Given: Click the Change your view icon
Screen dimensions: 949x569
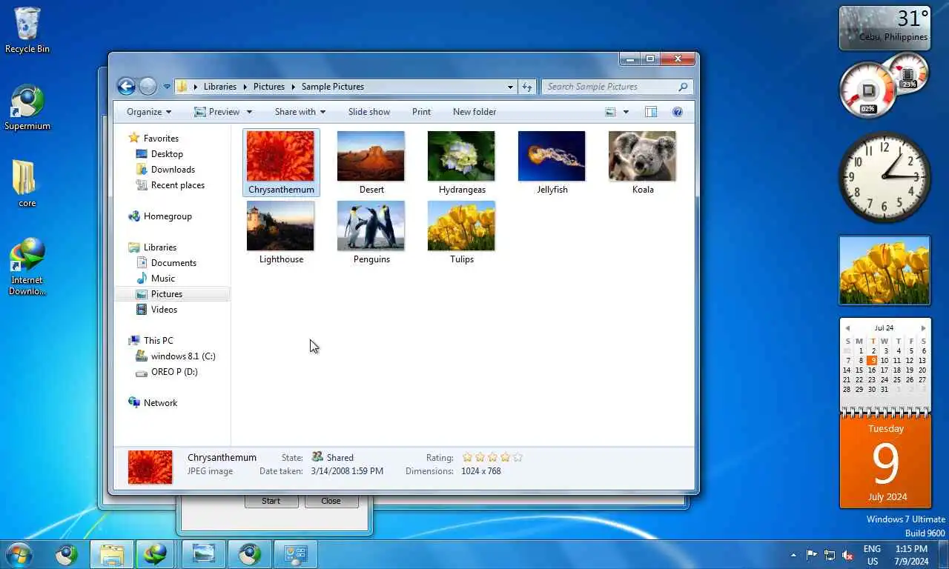Looking at the screenshot, I should point(610,112).
